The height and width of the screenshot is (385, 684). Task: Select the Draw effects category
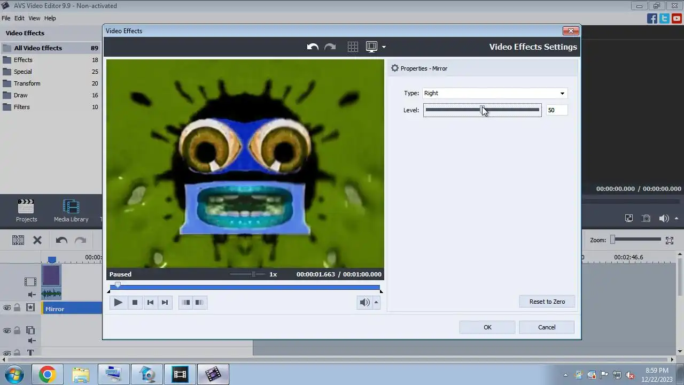[51, 95]
